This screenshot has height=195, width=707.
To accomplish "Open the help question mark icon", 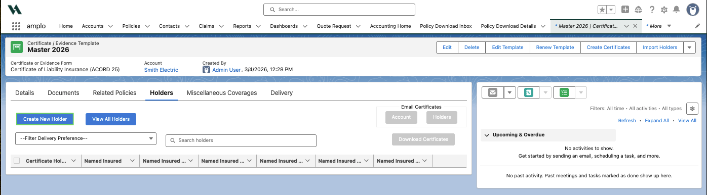I will 652,10.
